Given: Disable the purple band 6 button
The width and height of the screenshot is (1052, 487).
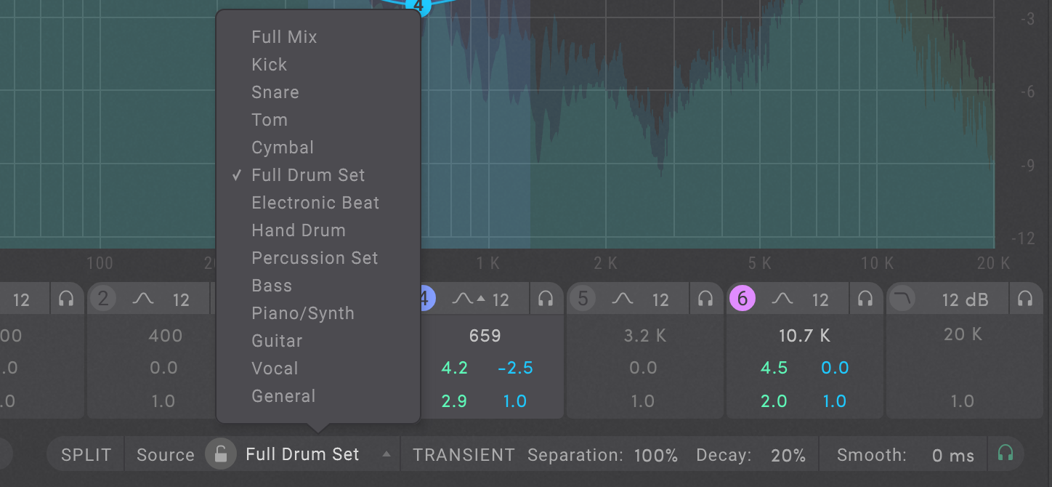Looking at the screenshot, I should (743, 299).
